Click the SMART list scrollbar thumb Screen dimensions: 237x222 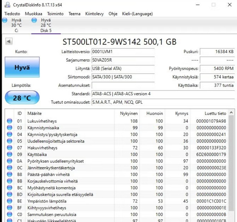pyautogui.click(x=231, y=163)
